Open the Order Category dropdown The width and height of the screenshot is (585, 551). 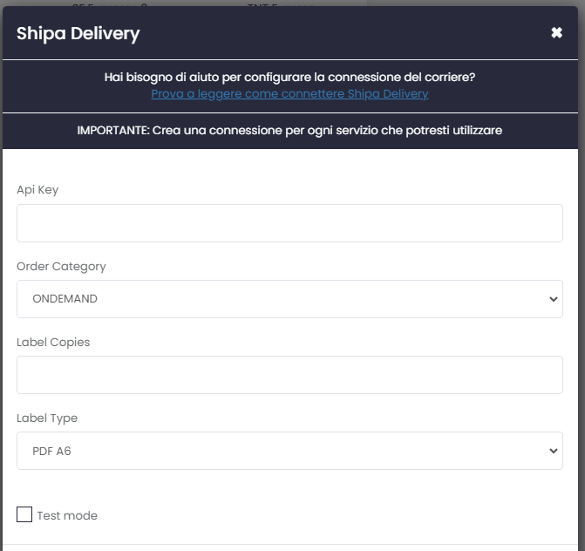tap(289, 299)
